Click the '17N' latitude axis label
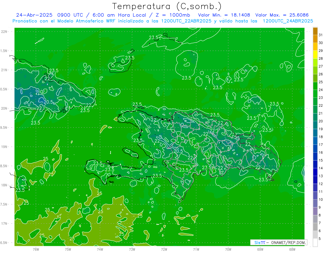The width and height of the screenshot is (328, 253). point(4,224)
